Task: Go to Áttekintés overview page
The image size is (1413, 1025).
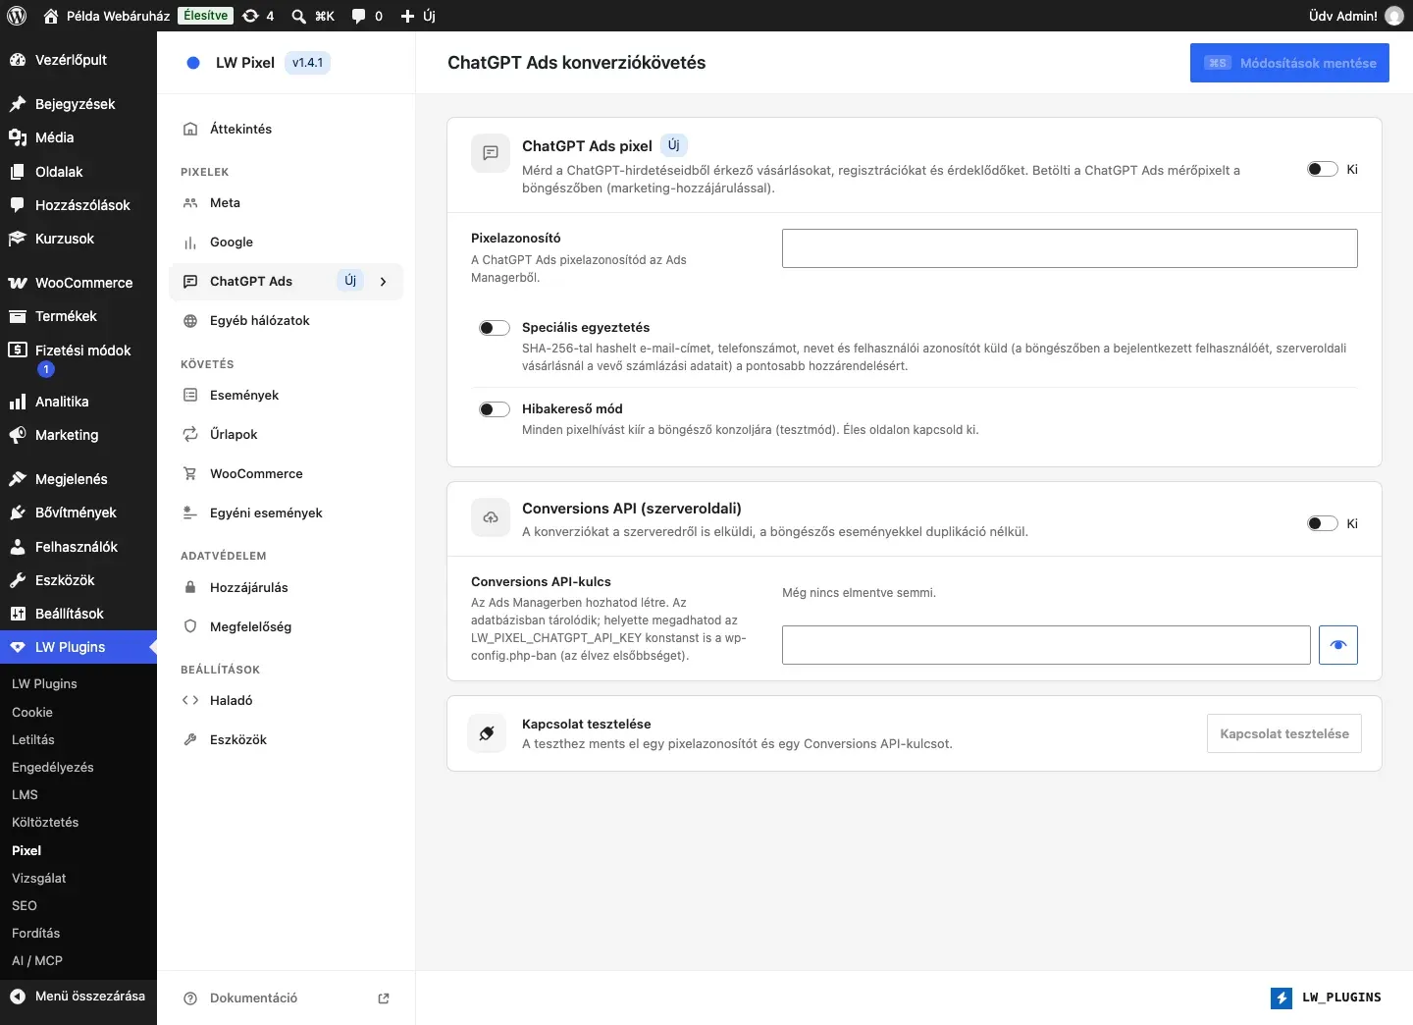Action: pos(286,129)
